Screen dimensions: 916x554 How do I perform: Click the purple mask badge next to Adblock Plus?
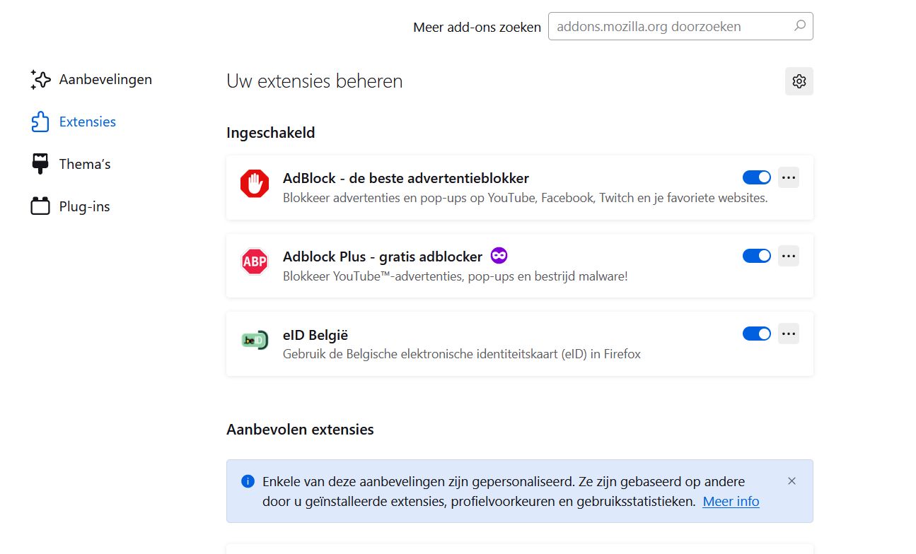point(499,255)
